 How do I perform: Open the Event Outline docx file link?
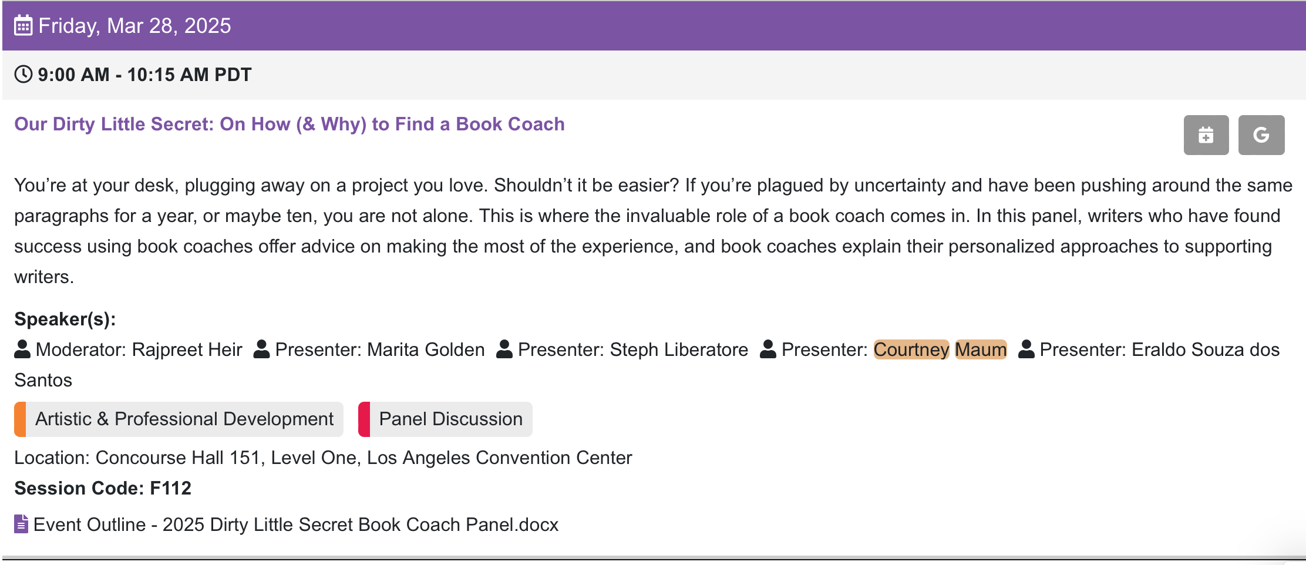(x=296, y=524)
